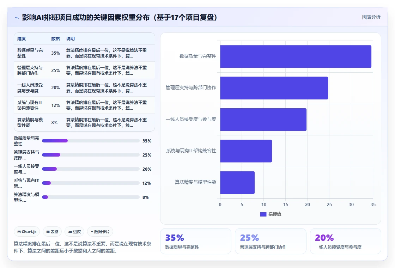Click the x-axis tick label 35
The width and height of the screenshot is (395, 268).
(373, 205)
